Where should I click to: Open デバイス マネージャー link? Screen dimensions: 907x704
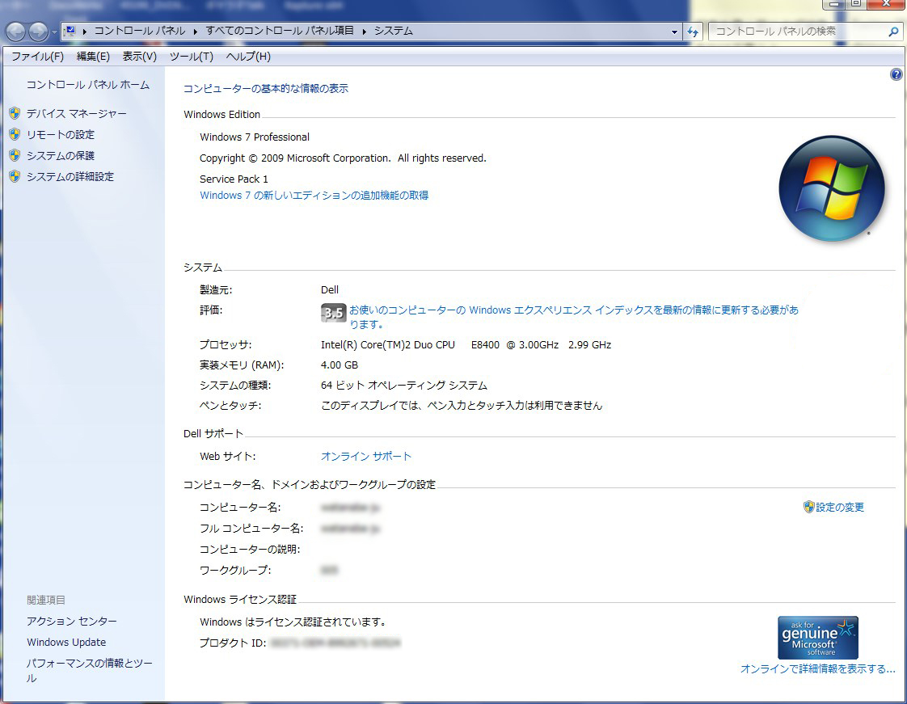[76, 113]
